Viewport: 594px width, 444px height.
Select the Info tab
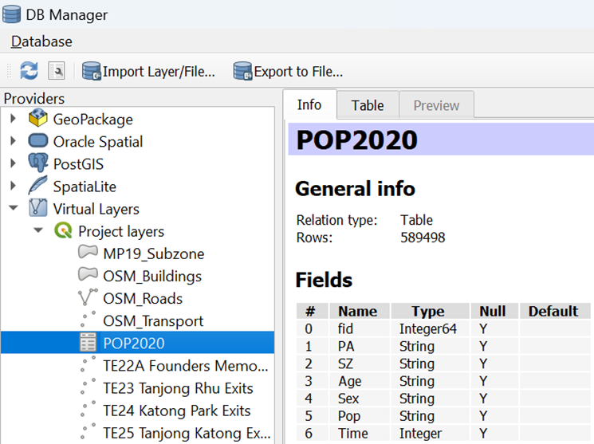309,105
